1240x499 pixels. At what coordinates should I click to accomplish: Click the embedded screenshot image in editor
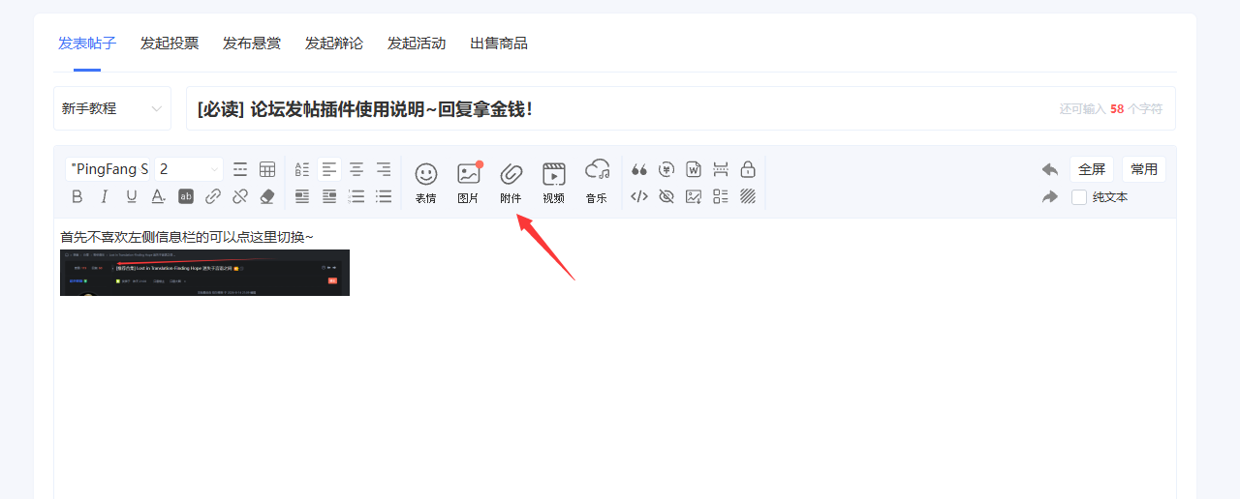coord(204,273)
